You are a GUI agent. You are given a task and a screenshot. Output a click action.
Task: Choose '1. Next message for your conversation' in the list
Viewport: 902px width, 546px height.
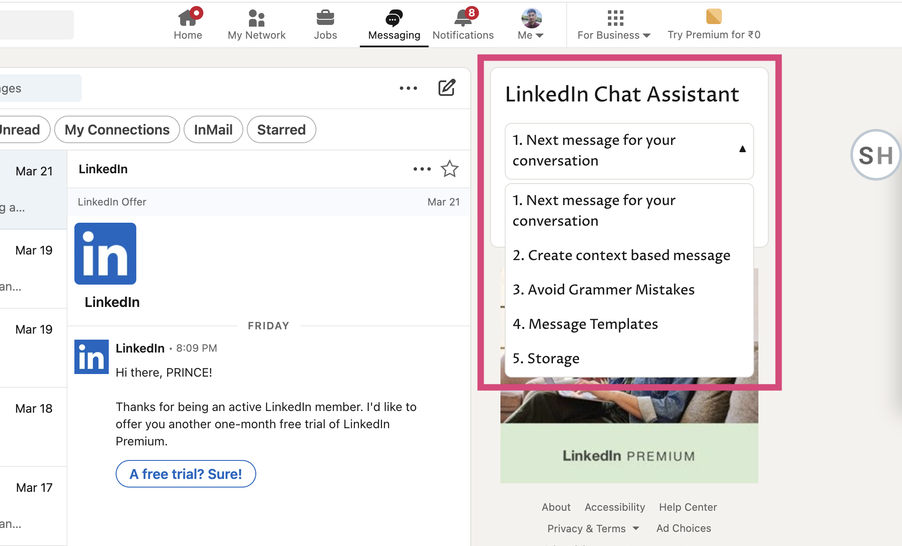[629, 211]
